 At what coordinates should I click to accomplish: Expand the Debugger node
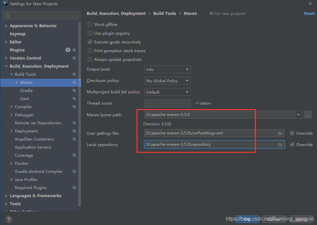pyautogui.click(x=11, y=115)
